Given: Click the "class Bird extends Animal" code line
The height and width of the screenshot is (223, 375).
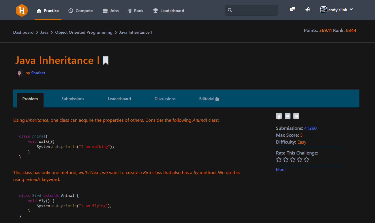Looking at the screenshot, I should click(x=49, y=195).
